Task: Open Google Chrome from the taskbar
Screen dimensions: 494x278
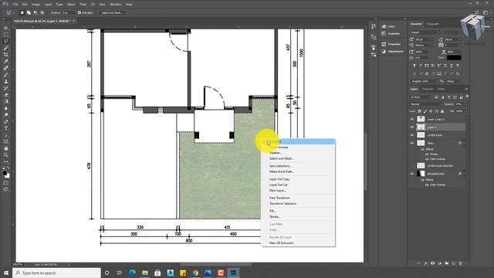Action: pos(195,273)
